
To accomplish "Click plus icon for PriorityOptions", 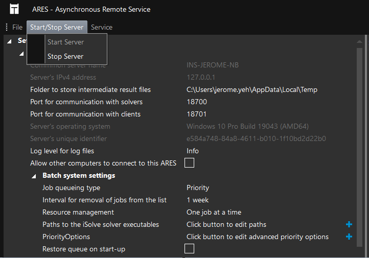I will 349,237.
